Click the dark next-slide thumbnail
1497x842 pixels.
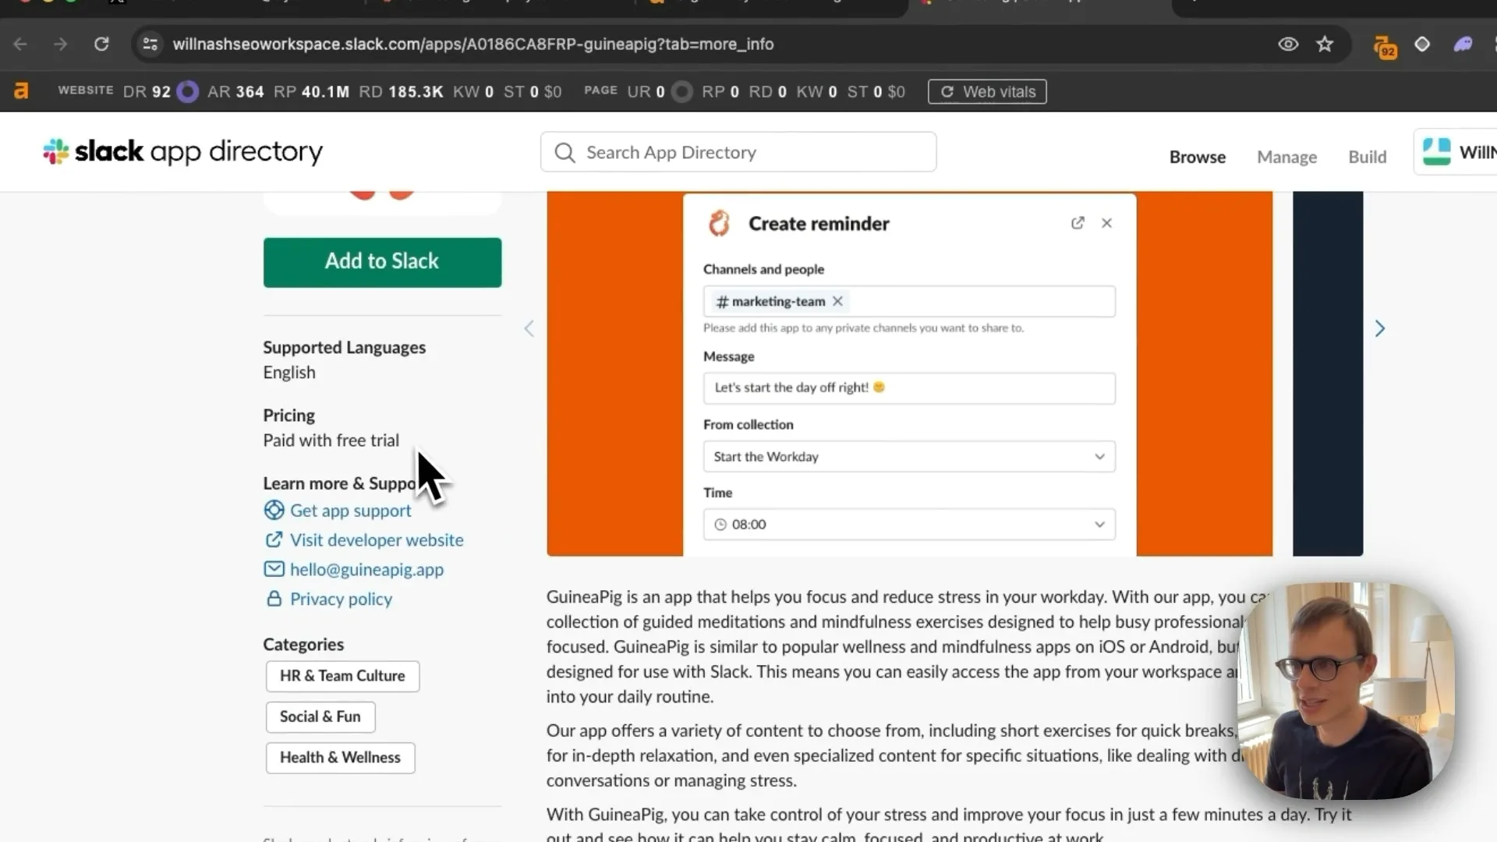(x=1328, y=373)
